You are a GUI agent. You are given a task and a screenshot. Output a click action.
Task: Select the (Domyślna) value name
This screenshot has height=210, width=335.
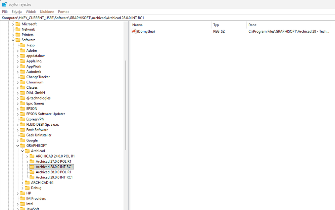click(x=146, y=32)
